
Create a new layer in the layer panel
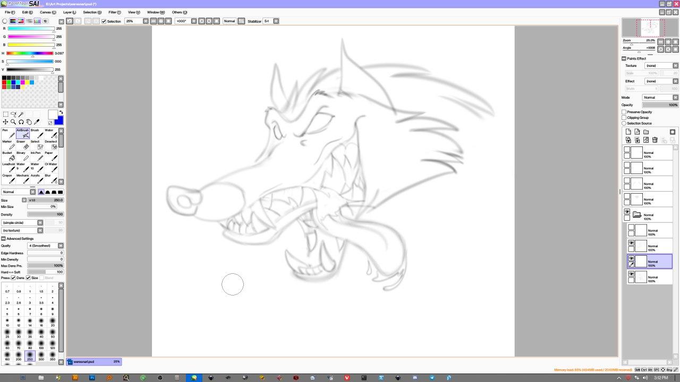(628, 132)
